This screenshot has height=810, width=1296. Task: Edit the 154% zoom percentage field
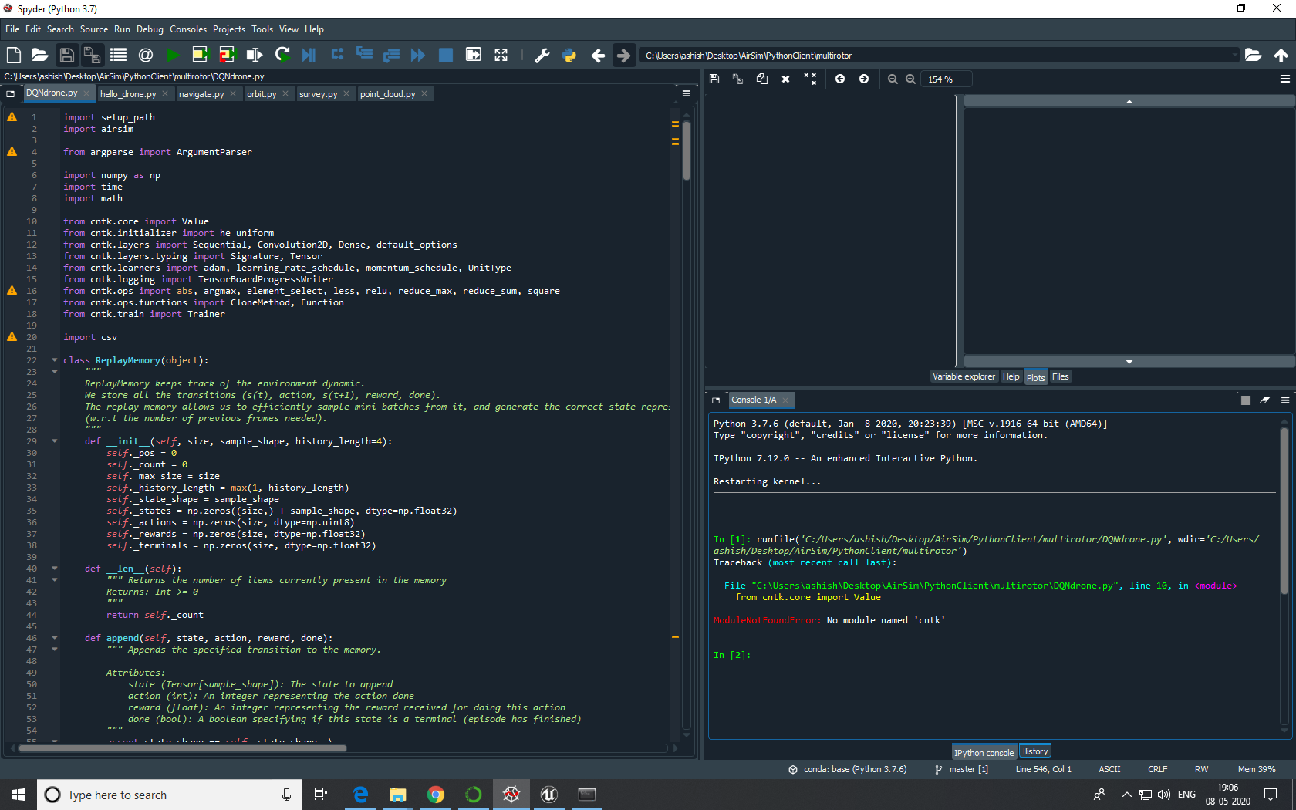946,79
